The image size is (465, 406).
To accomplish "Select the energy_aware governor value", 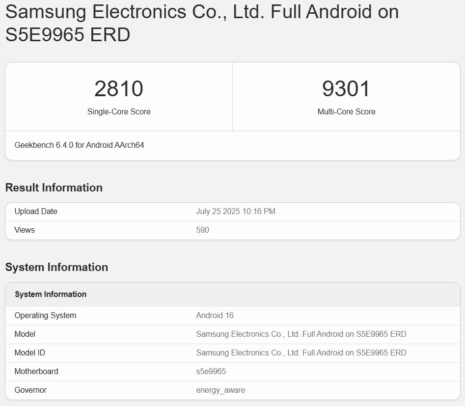I will point(220,390).
